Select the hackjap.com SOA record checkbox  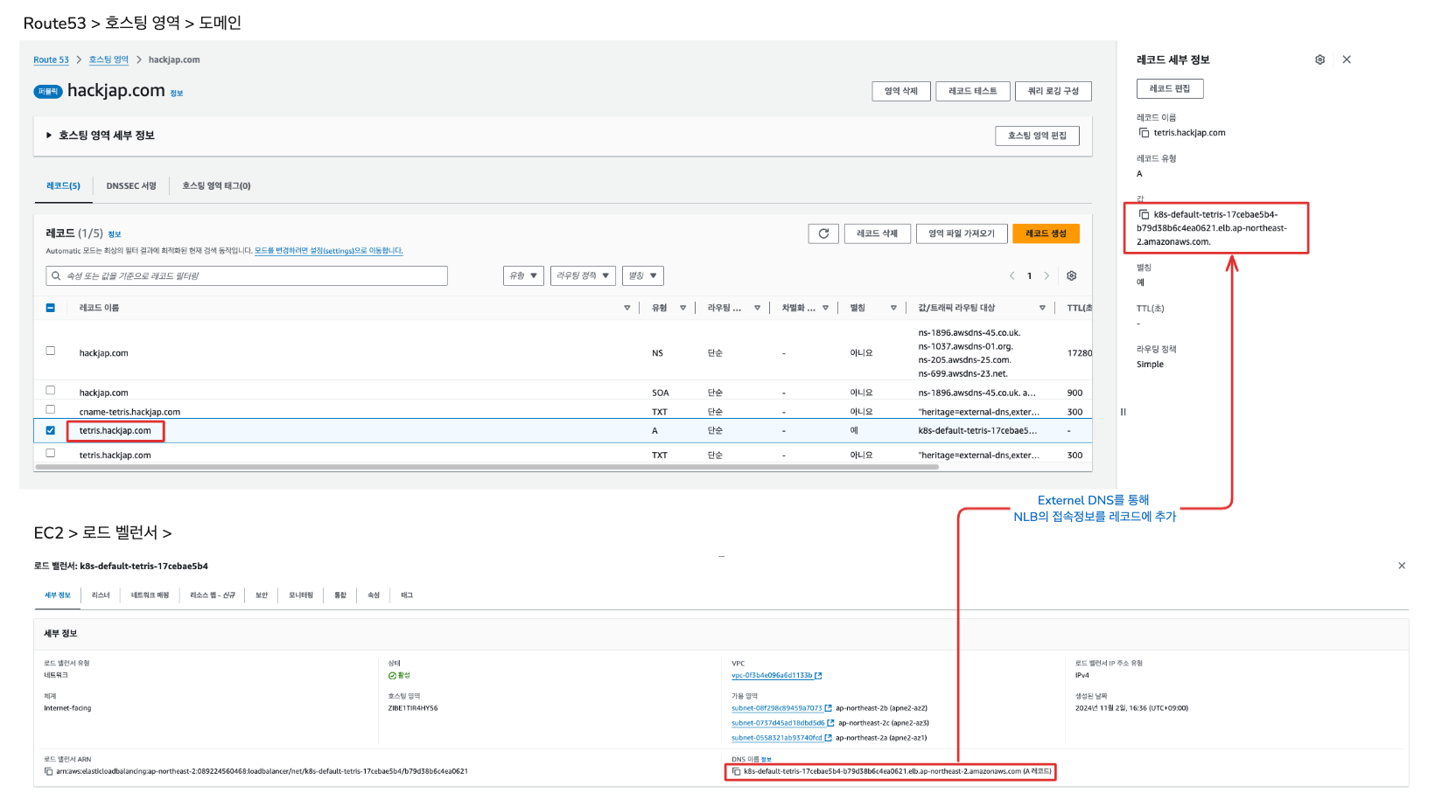50,390
